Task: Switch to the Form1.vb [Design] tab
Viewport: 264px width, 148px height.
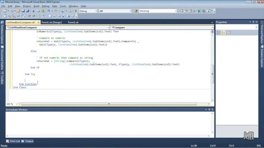Action: (52, 22)
